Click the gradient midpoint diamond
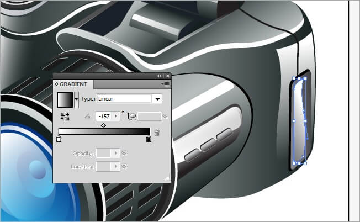Image resolution: width=360 pixels, height=222 pixels. (x=103, y=126)
